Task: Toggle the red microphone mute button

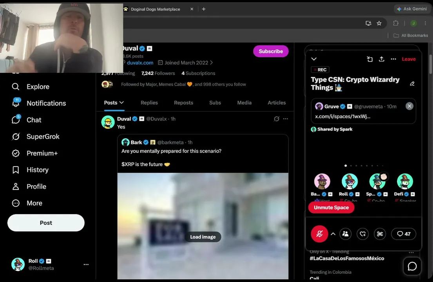Action: [x=319, y=234]
